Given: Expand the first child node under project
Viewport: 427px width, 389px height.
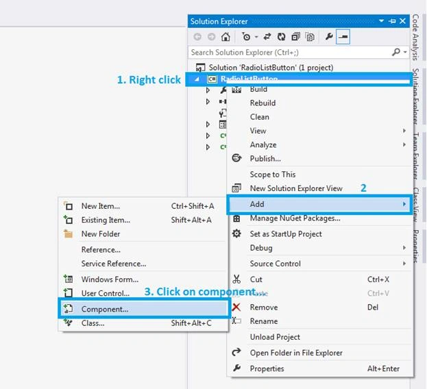Looking at the screenshot, I should pyautogui.click(x=208, y=90).
